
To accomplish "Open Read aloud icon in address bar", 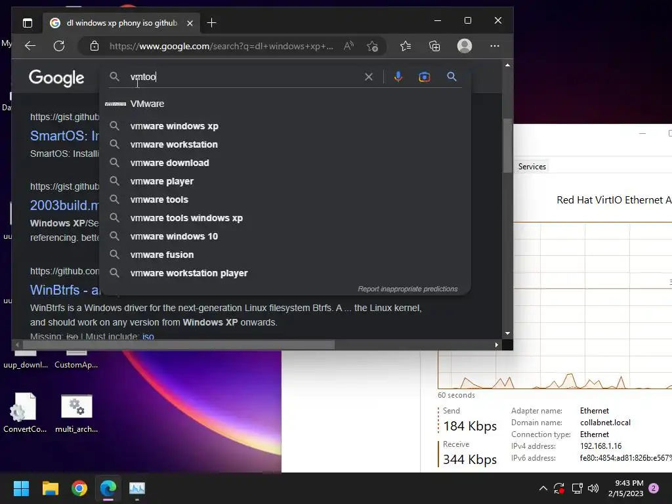I will pyautogui.click(x=349, y=46).
